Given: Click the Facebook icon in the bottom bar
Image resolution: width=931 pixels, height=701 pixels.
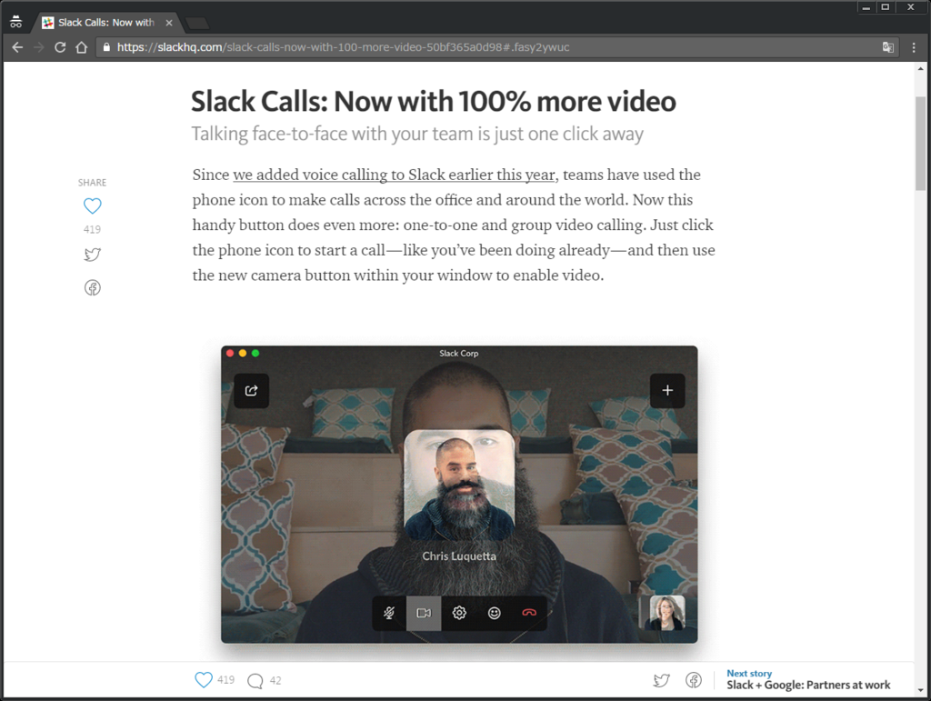Looking at the screenshot, I should tap(694, 680).
